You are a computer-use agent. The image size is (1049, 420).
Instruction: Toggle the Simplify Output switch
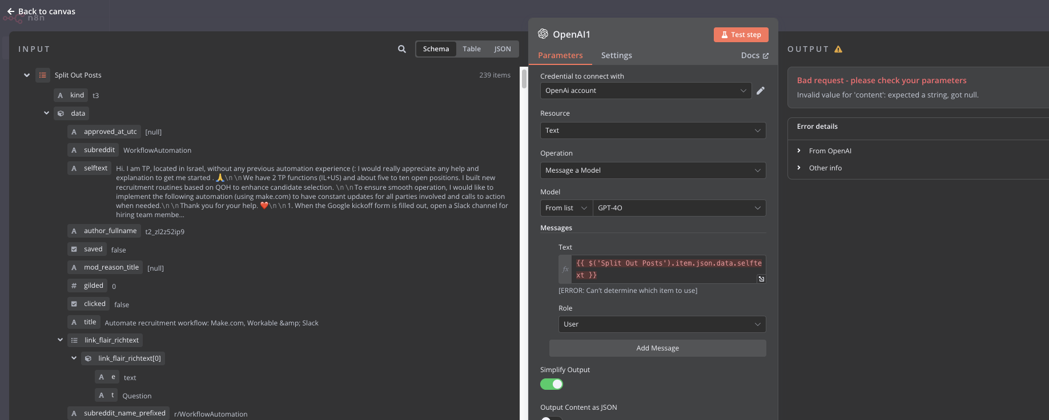[x=552, y=384]
